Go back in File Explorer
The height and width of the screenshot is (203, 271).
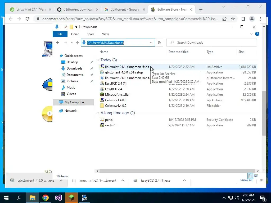click(58, 43)
